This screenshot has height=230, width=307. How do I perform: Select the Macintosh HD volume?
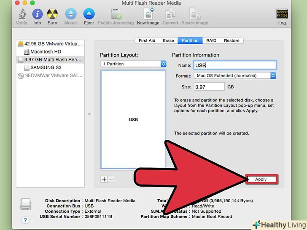50,52
